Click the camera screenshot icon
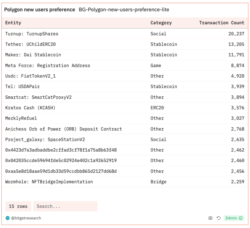The height and width of the screenshot is (228, 250). coord(210,218)
